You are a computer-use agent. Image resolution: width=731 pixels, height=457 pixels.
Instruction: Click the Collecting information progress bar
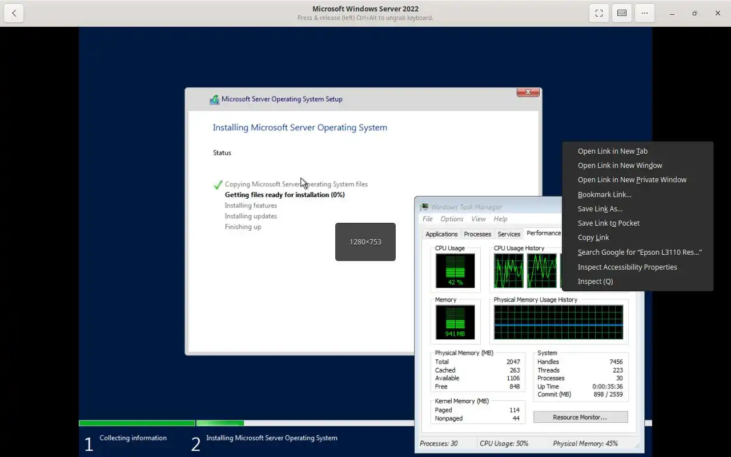click(x=137, y=423)
